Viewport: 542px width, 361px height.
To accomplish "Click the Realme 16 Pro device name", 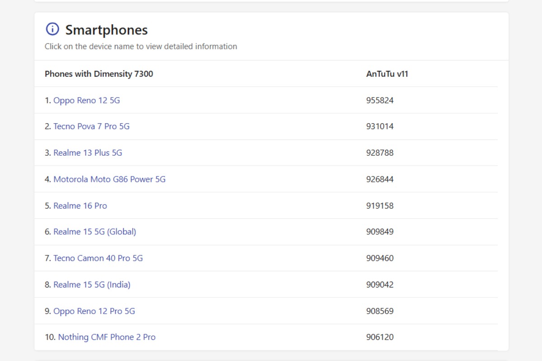I will 80,206.
